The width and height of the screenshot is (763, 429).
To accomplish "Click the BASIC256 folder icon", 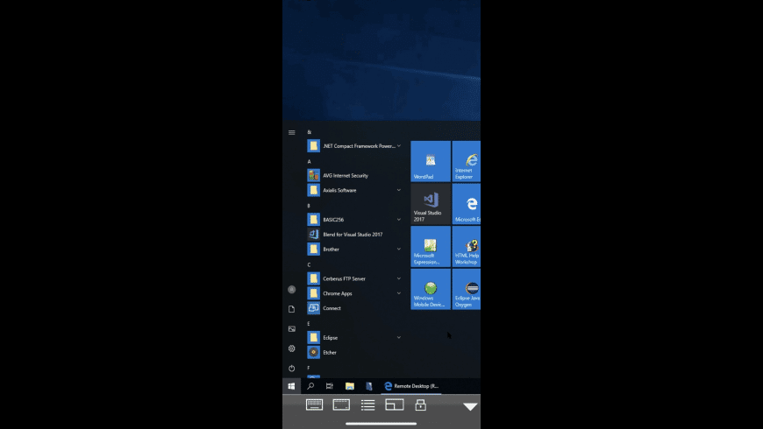I will point(313,220).
